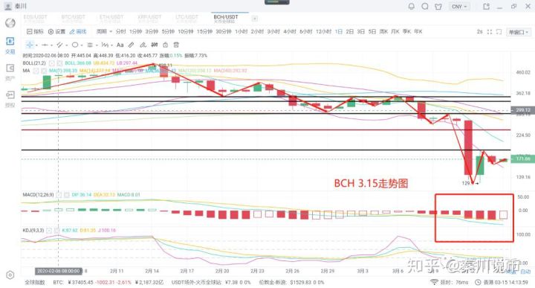
Task: Open the 指标 indicators panel
Action: (35, 31)
